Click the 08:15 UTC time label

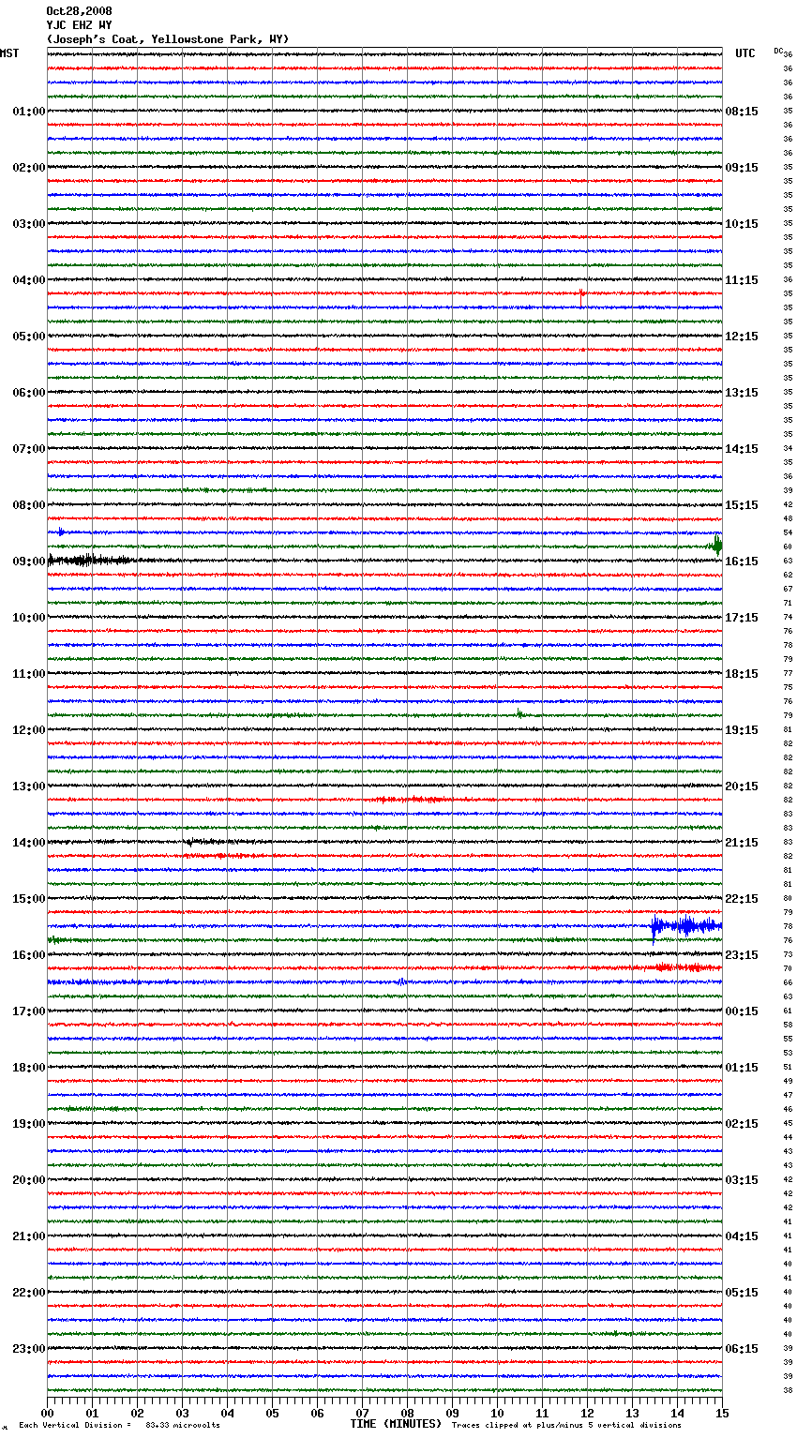click(x=742, y=112)
